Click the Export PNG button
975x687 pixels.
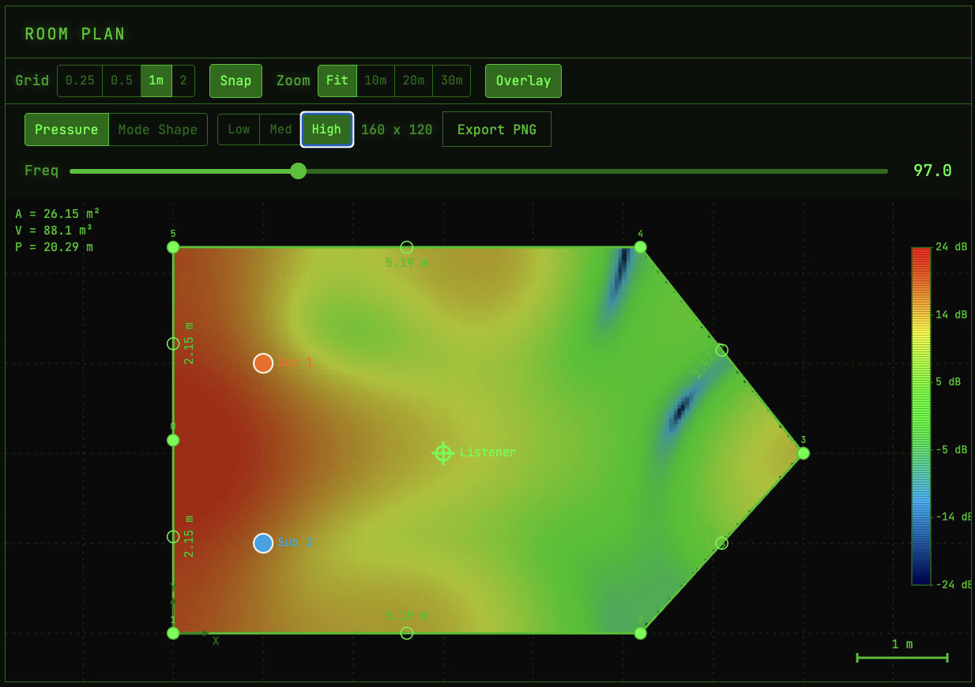(496, 130)
